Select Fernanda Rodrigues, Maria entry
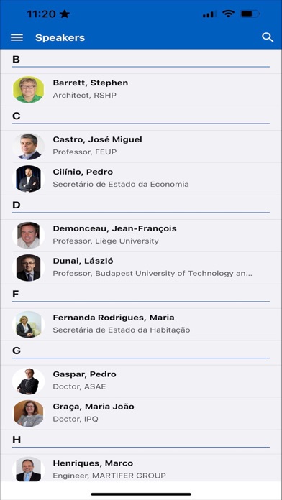The image size is (282, 500). [x=141, y=324]
